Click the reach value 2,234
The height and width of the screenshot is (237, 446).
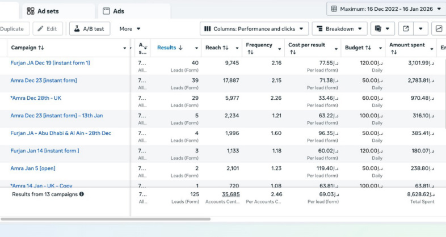(x=232, y=116)
